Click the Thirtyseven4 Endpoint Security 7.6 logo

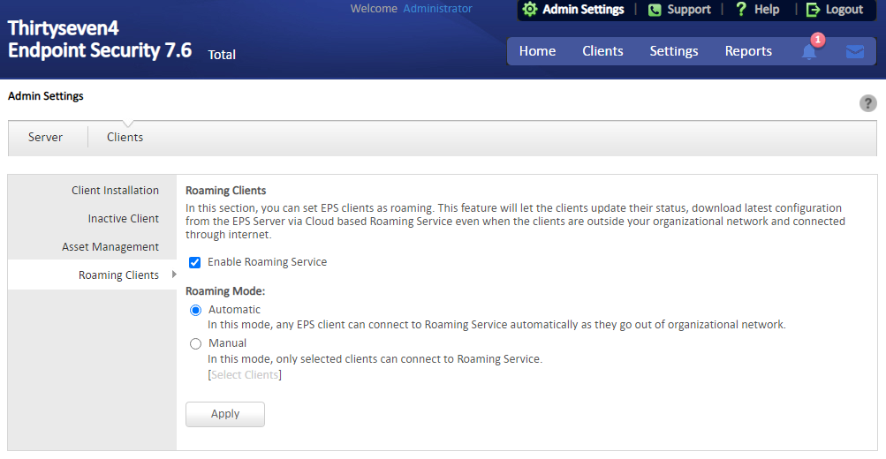click(x=100, y=40)
